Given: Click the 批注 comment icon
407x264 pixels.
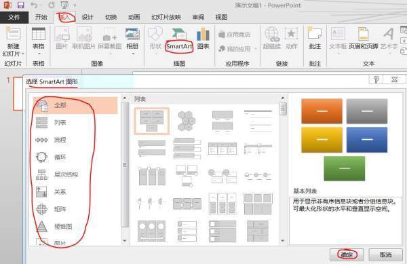Looking at the screenshot, I should pos(315,34).
